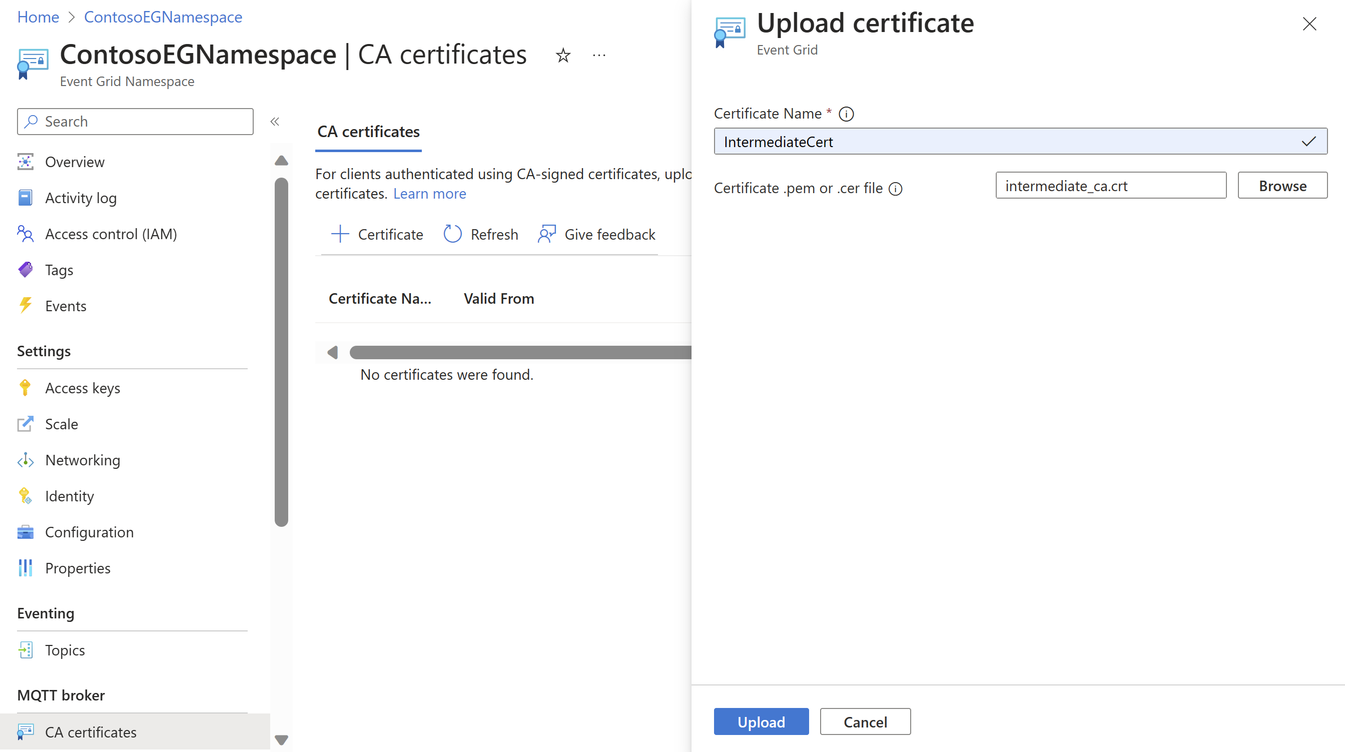Select the CA certificates tab
The width and height of the screenshot is (1345, 752).
pos(368,132)
